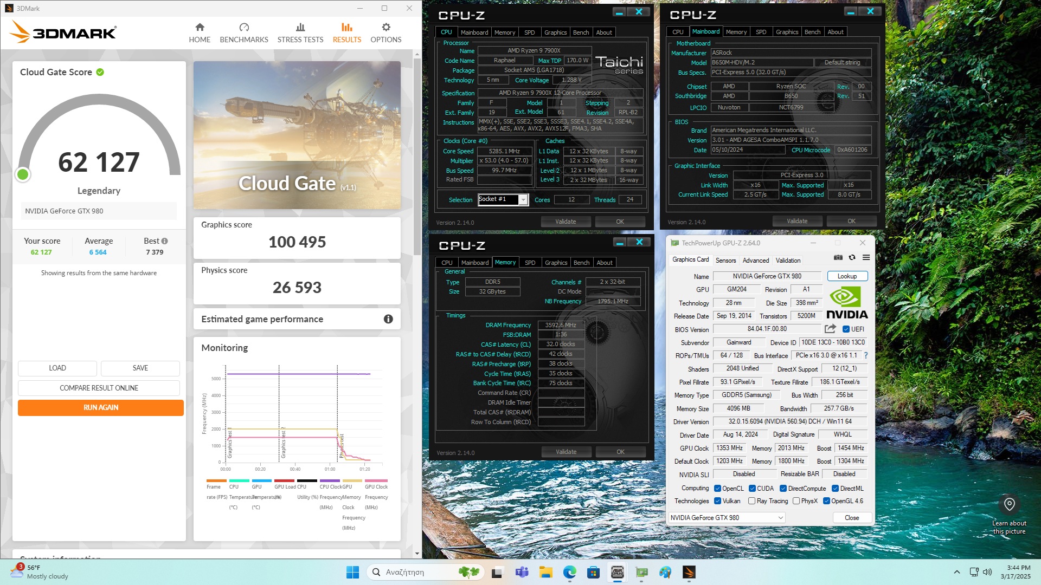The height and width of the screenshot is (585, 1041).
Task: Toggle the CUDA checkbox
Action: pyautogui.click(x=752, y=488)
